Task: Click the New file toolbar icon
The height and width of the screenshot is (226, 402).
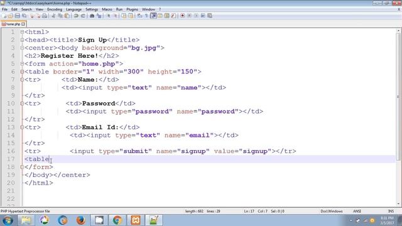Action: pos(4,16)
